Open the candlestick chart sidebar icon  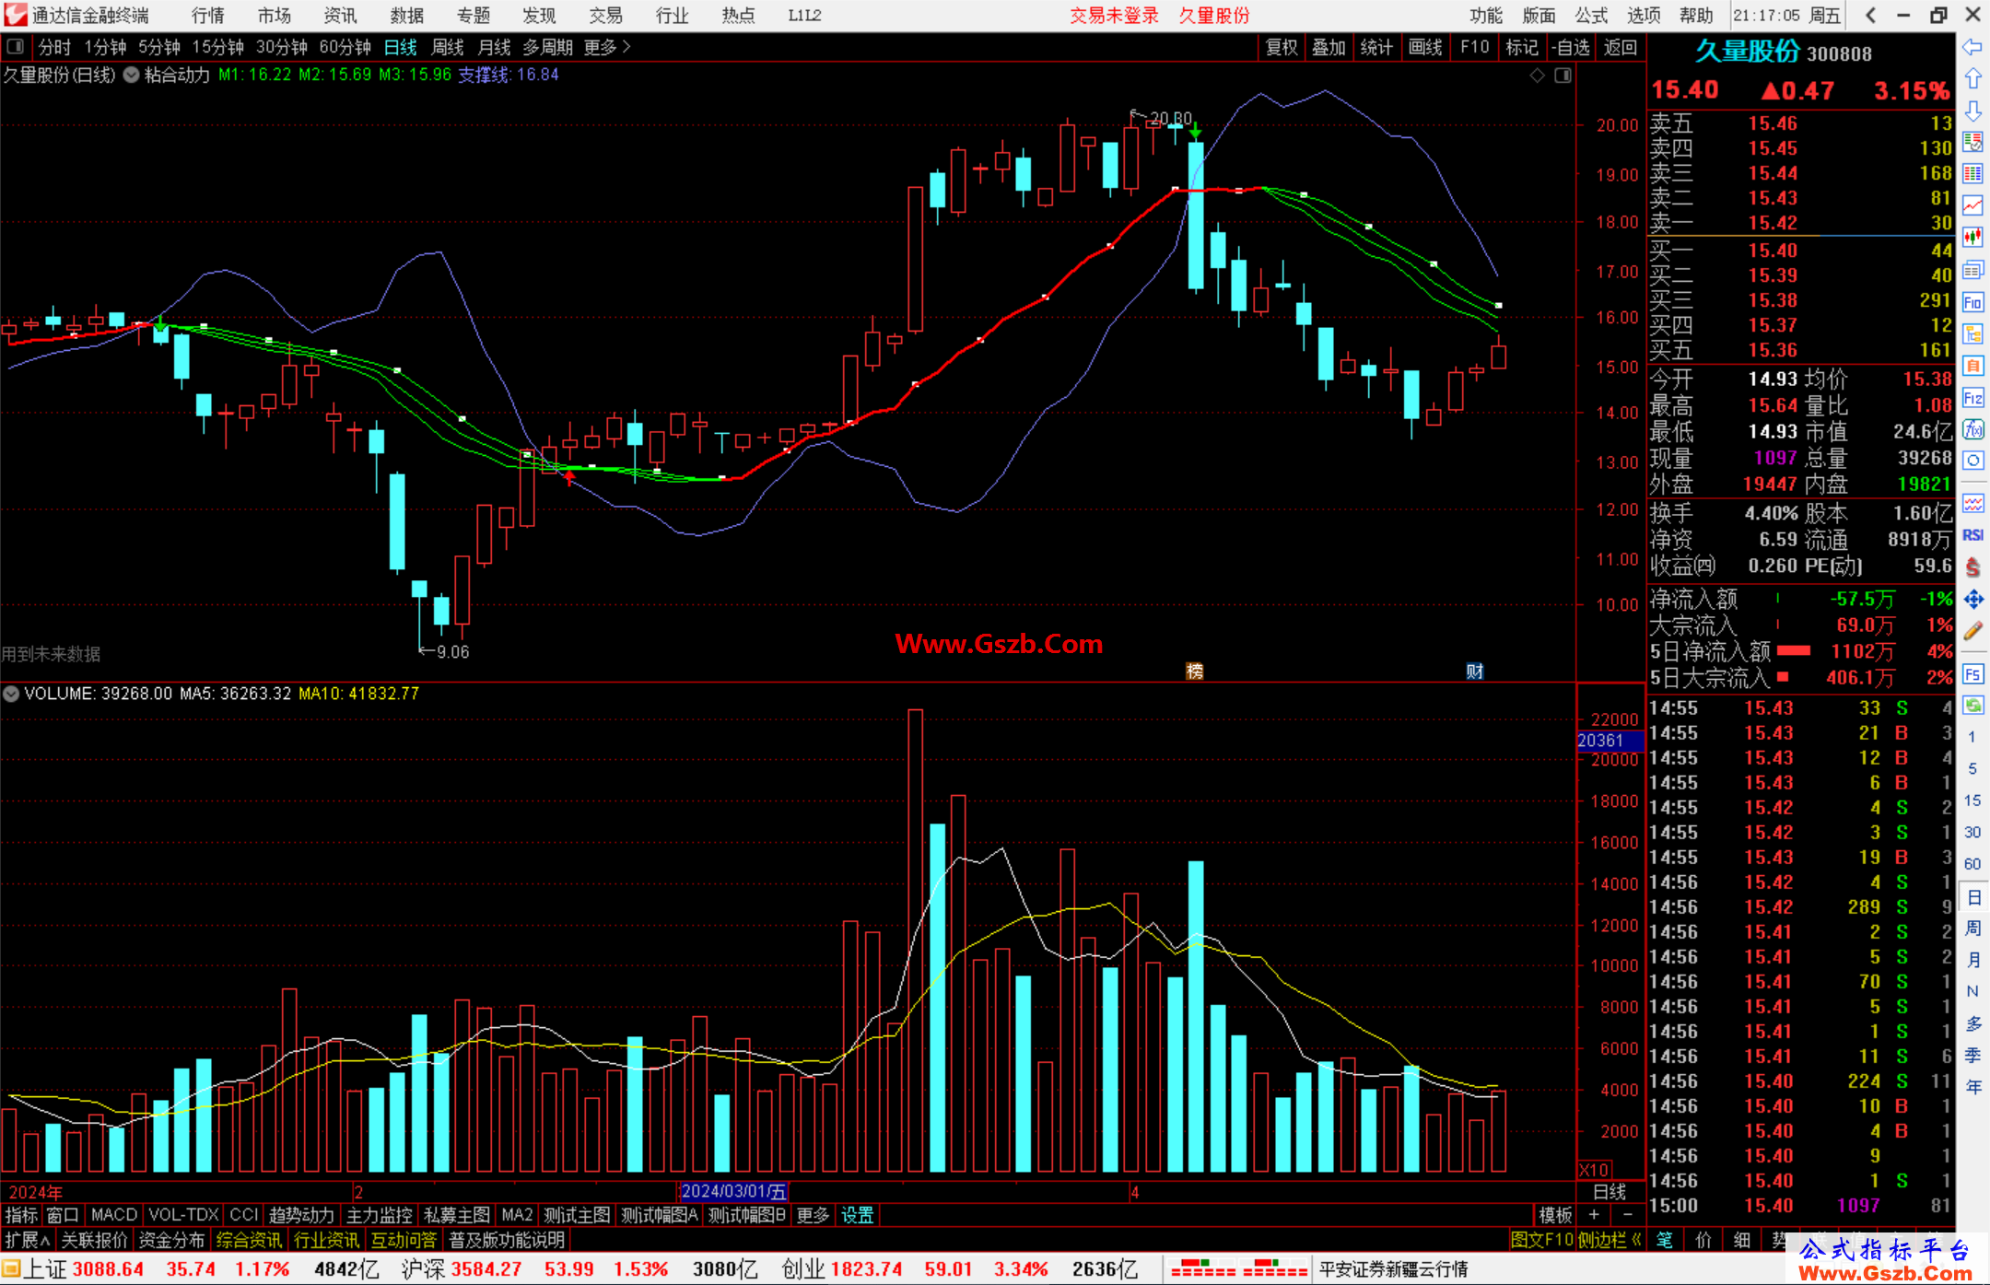pos(1972,238)
